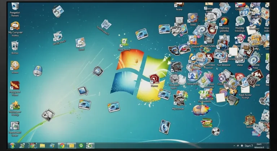The height and width of the screenshot is (151, 277).
Task: Open the yellow folder next to Chrome
Action: pos(71,146)
